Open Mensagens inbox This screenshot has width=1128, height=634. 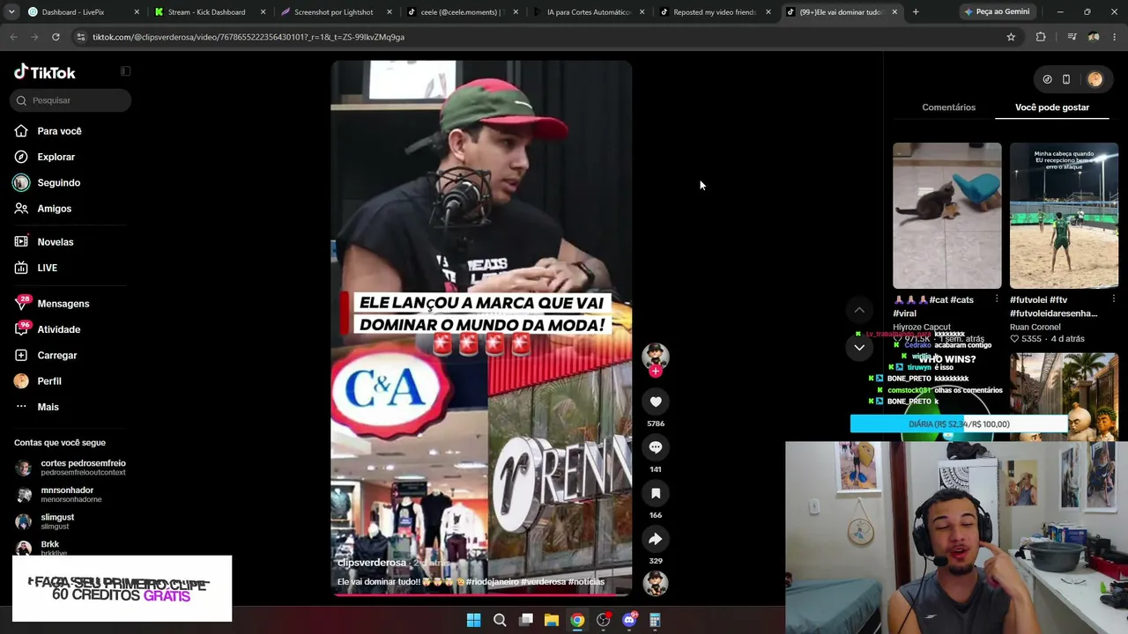click(63, 304)
